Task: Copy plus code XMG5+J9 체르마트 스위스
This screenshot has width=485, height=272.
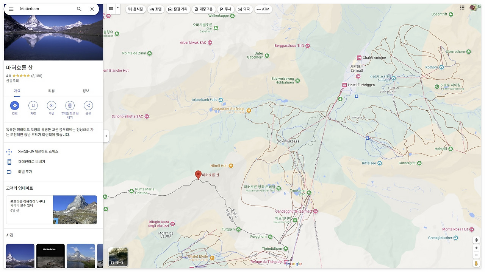Action: tap(38, 151)
